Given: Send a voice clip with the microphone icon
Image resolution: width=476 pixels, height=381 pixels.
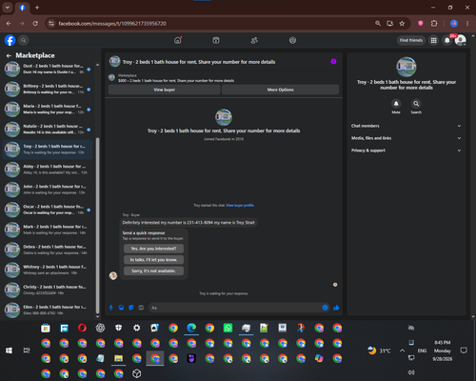Looking at the screenshot, I should click(111, 308).
